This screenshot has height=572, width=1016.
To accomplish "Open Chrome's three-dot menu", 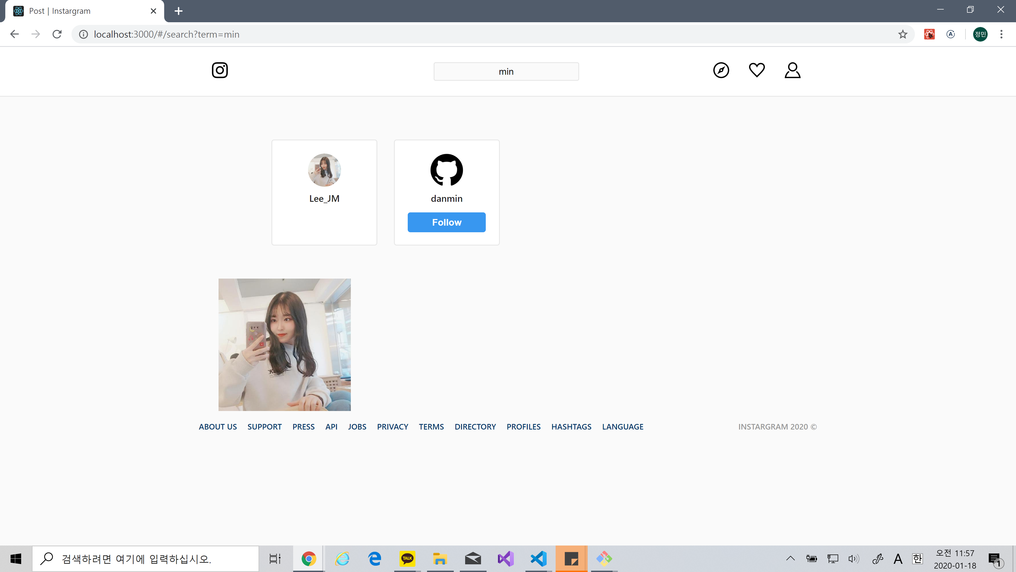I will (x=1002, y=34).
